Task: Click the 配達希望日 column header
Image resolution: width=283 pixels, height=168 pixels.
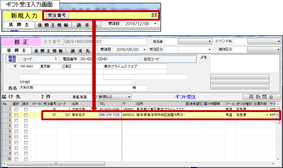Action: tap(194, 104)
